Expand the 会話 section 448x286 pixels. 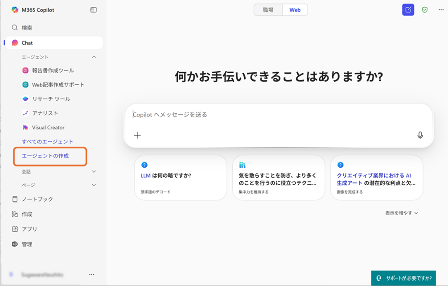tap(94, 171)
